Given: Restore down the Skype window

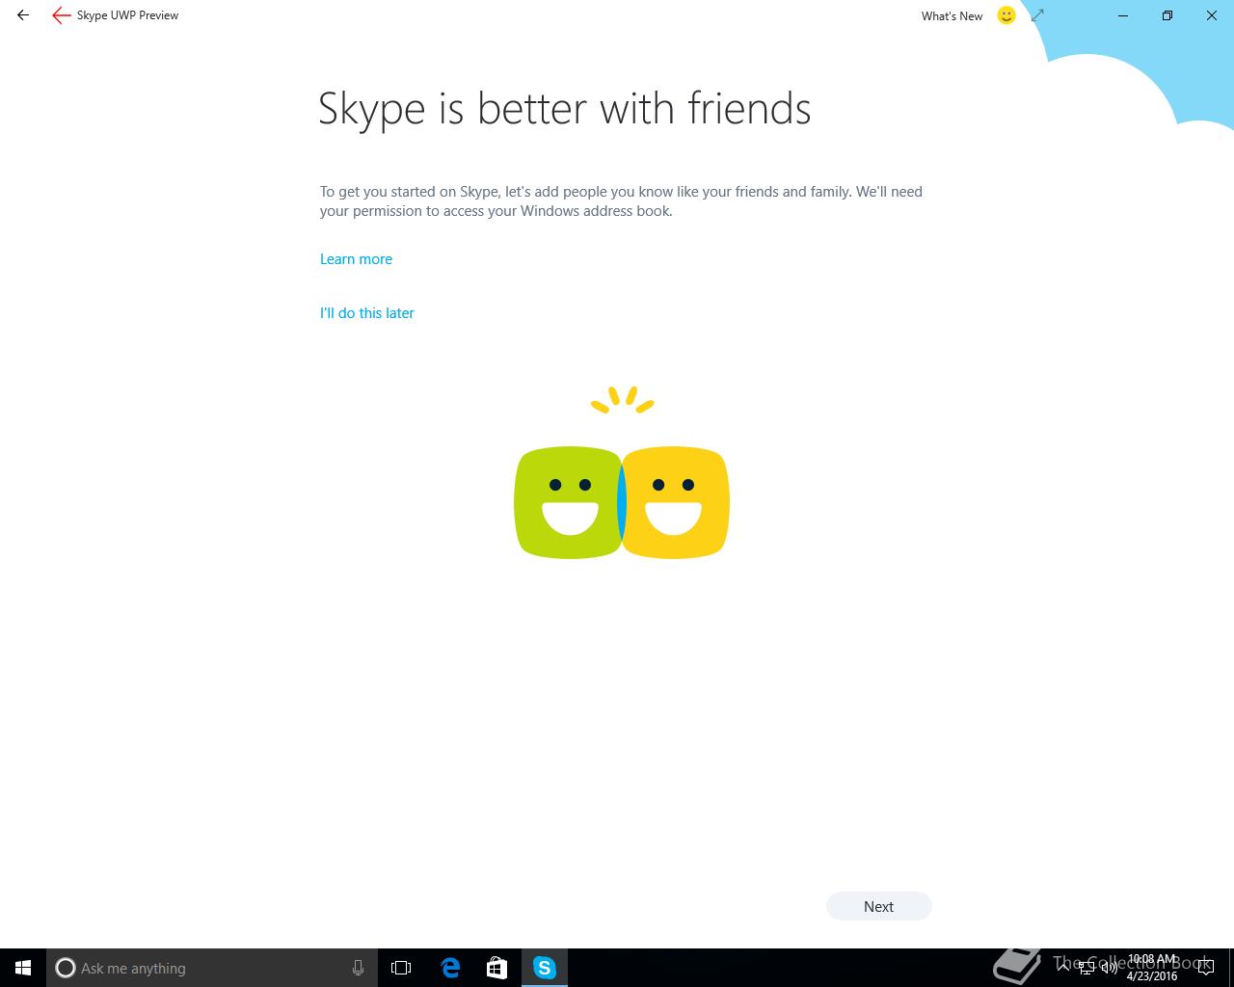Looking at the screenshot, I should 1167,15.
